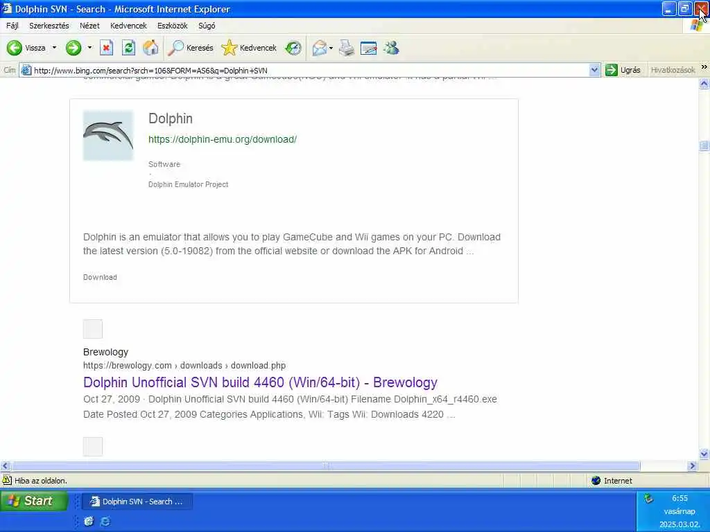Click the Download link in Dolphin card
The height and width of the screenshot is (532, 710).
click(x=100, y=277)
